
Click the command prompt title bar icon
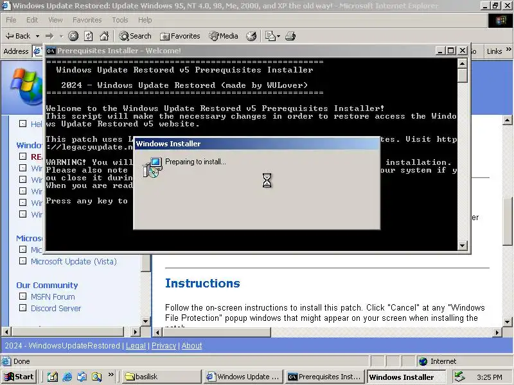51,51
